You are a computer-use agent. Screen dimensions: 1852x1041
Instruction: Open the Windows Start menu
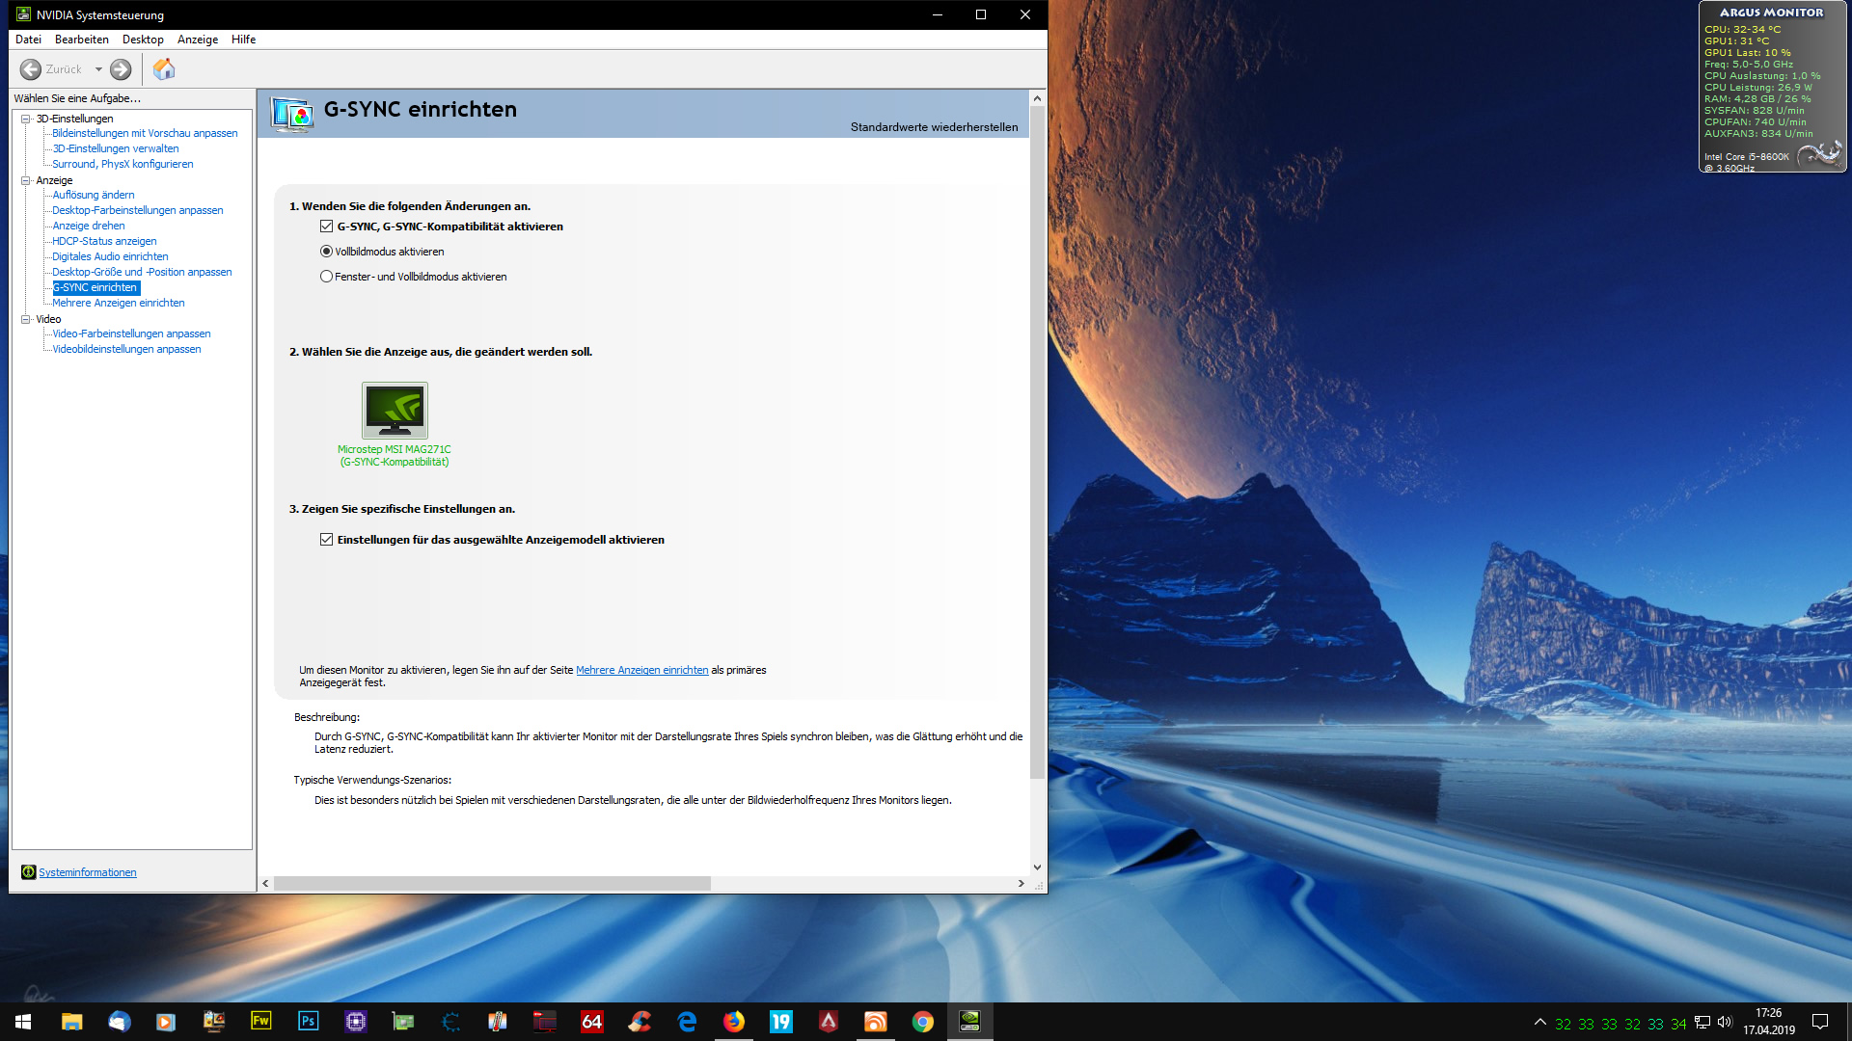click(x=23, y=1022)
